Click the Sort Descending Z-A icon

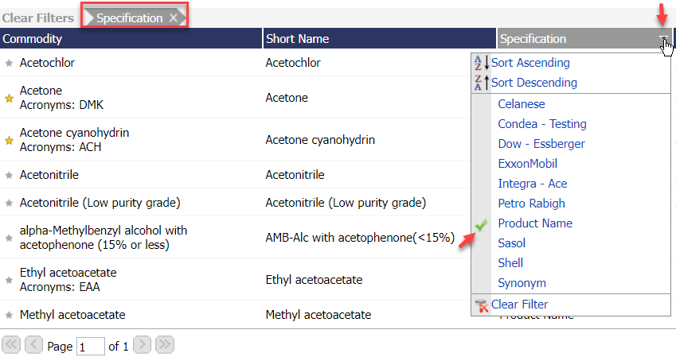(x=482, y=83)
